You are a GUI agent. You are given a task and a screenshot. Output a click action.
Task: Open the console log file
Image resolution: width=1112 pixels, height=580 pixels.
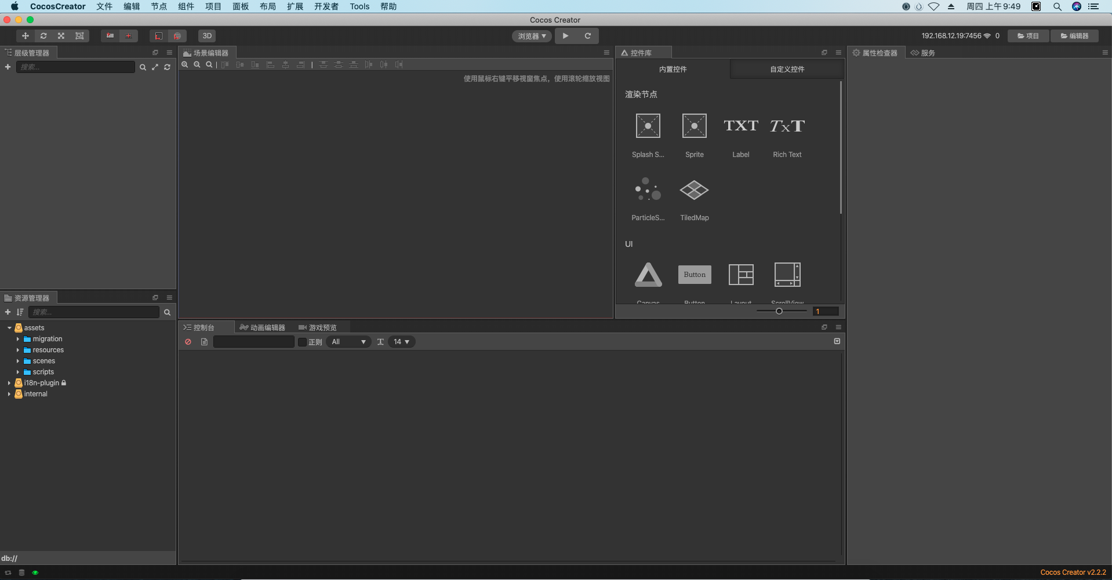tap(204, 342)
